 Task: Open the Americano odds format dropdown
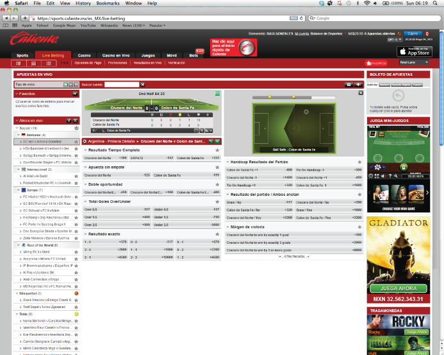[x=414, y=62]
